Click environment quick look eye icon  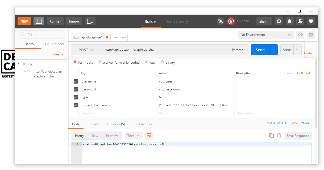tap(300, 35)
